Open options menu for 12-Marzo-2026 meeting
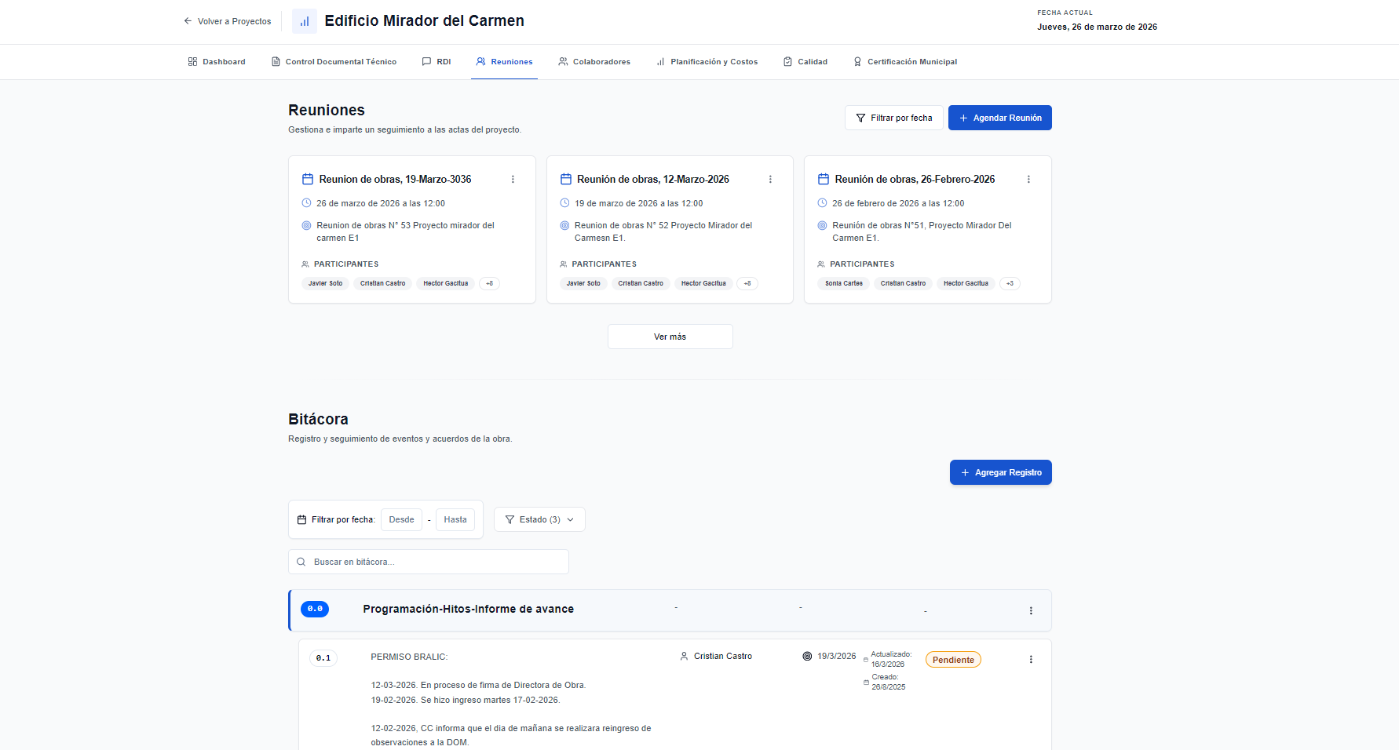Image resolution: width=1399 pixels, height=750 pixels. (770, 180)
